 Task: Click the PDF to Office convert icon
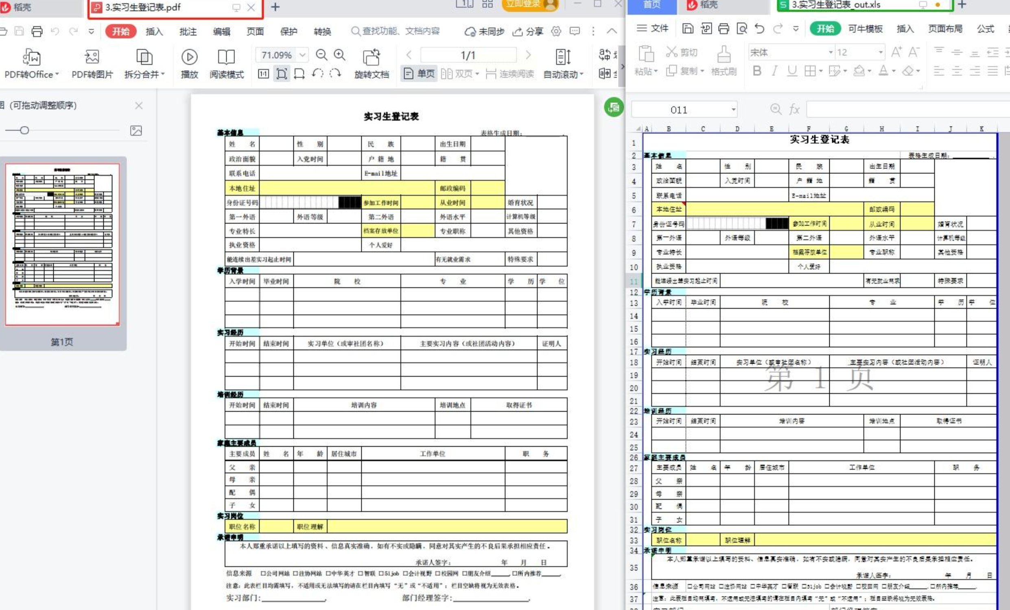31,57
